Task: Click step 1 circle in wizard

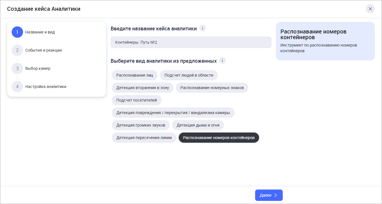Action: [x=17, y=32]
